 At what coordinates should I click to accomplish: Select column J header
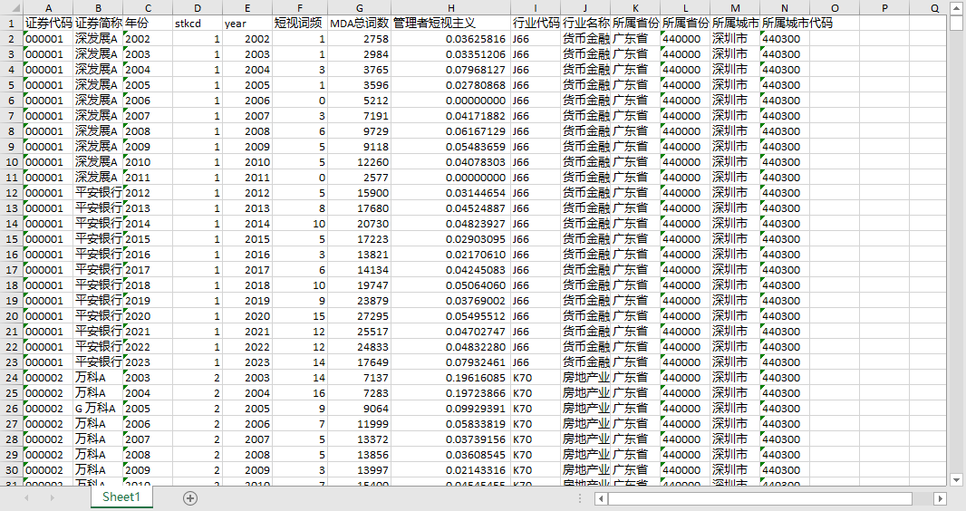[585, 8]
